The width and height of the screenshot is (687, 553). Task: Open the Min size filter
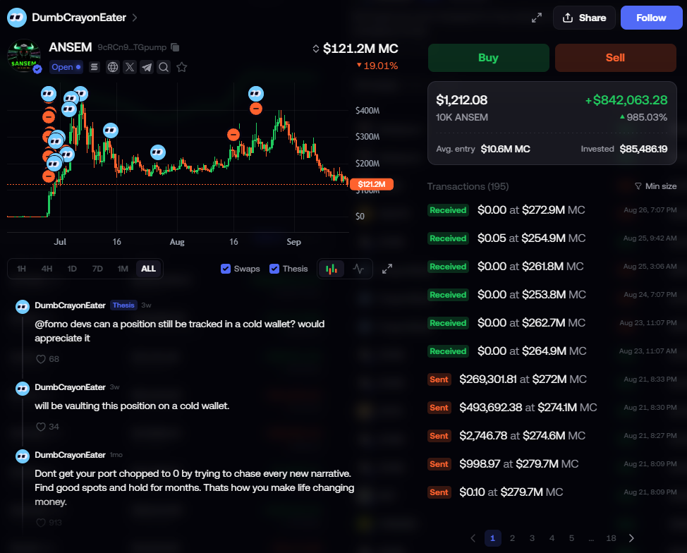pos(655,186)
